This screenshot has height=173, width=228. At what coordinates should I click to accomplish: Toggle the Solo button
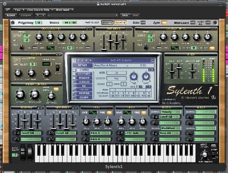[143, 23]
